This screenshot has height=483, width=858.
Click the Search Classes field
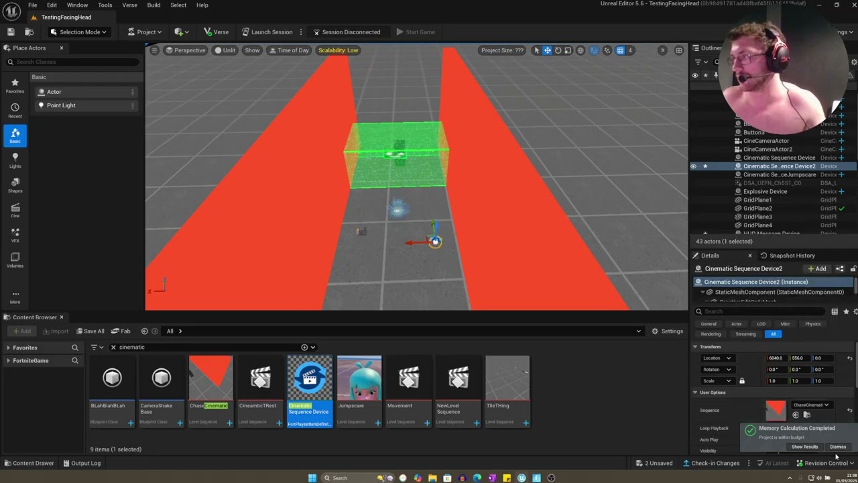point(72,62)
